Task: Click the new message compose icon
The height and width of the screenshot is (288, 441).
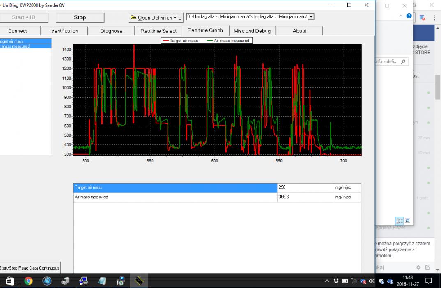Action: pyautogui.click(x=427, y=267)
